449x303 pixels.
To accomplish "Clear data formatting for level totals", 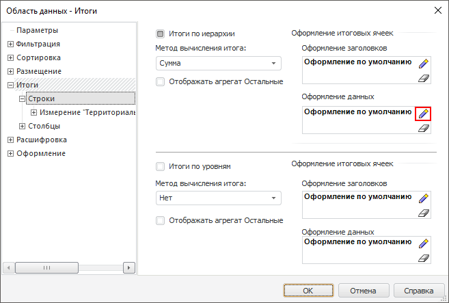I will 423,258.
